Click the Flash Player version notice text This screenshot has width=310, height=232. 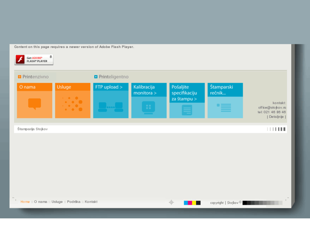click(x=74, y=47)
